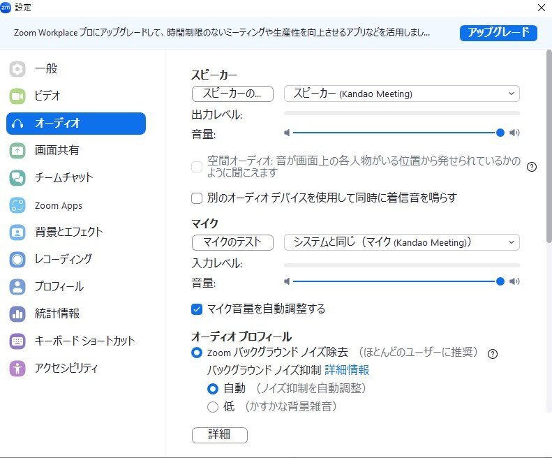This screenshot has height=458, width=552.
Task: Click the speaker 音量 slider handle
Action: click(500, 133)
